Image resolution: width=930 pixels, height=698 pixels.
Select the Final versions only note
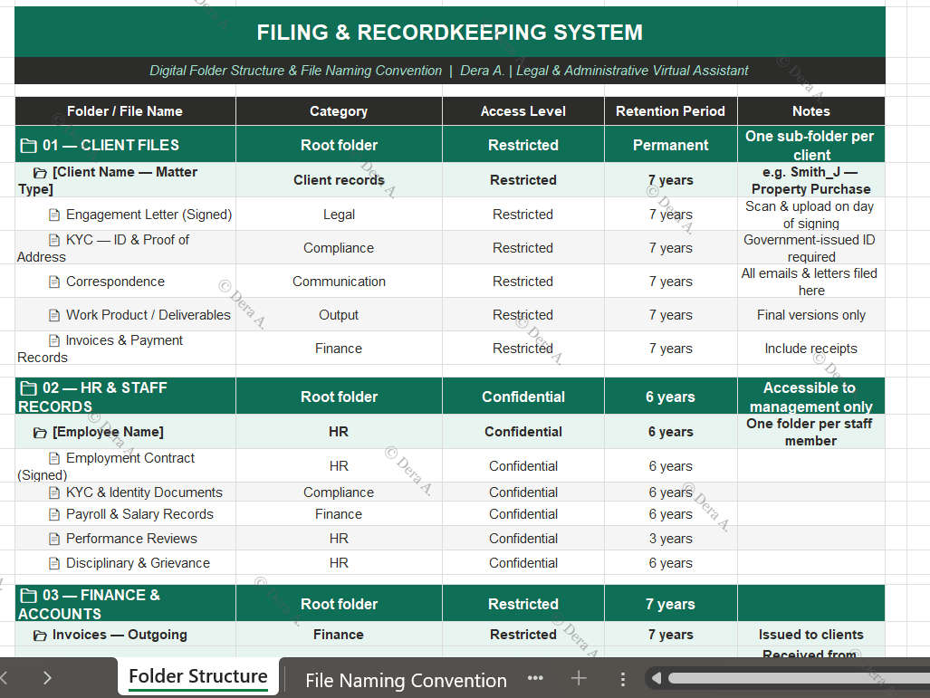click(x=810, y=315)
